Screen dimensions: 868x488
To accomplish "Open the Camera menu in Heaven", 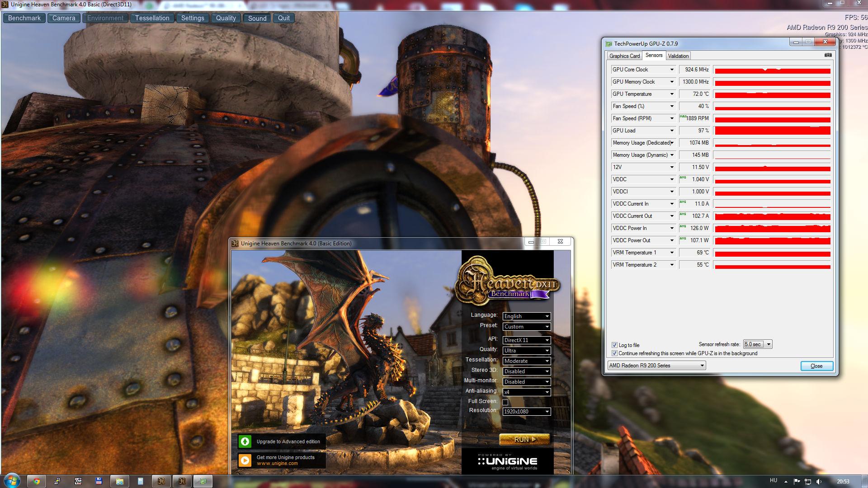I will [64, 18].
